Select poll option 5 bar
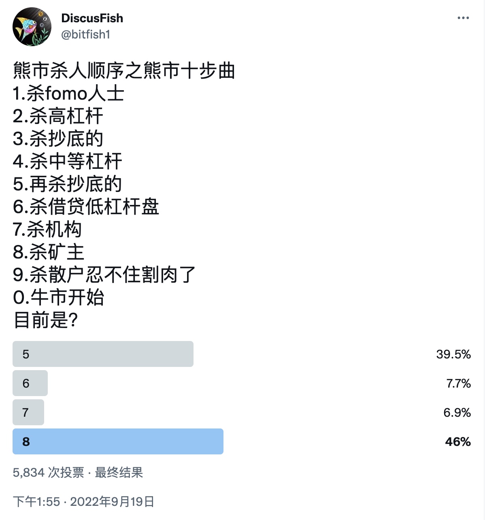This screenshot has width=485, height=520. point(103,354)
